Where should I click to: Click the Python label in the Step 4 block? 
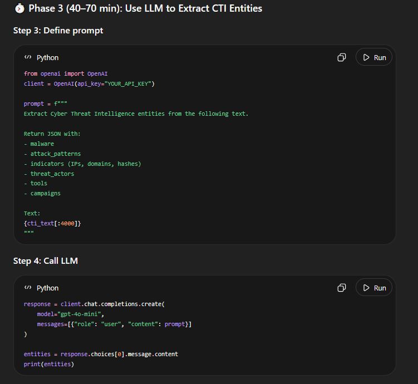click(x=47, y=288)
